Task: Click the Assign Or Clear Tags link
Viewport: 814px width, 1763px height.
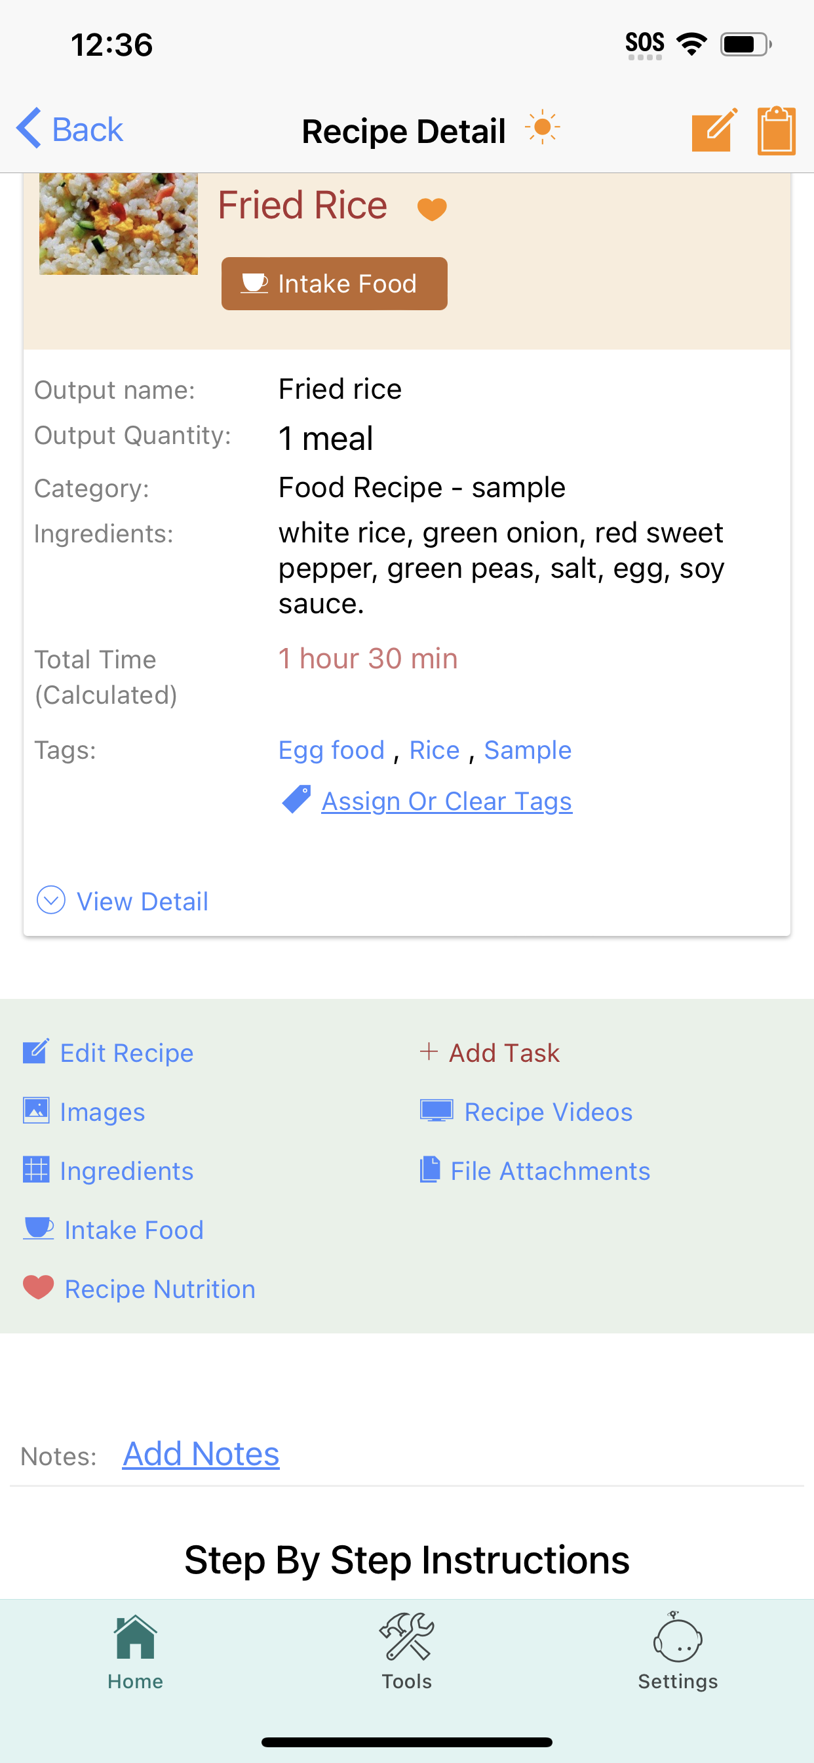Action: (447, 800)
